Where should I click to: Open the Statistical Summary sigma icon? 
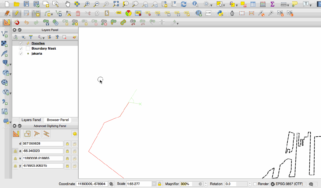point(272,4)
